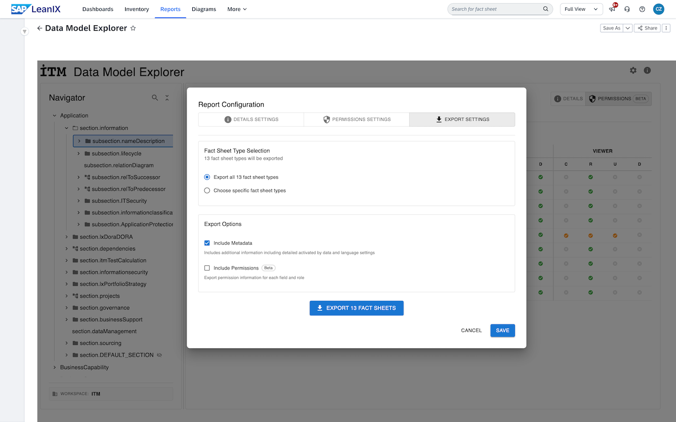This screenshot has width=676, height=422.
Task: Click the hidden eye icon on section.DEFAULT_SECTION
Action: (159, 355)
